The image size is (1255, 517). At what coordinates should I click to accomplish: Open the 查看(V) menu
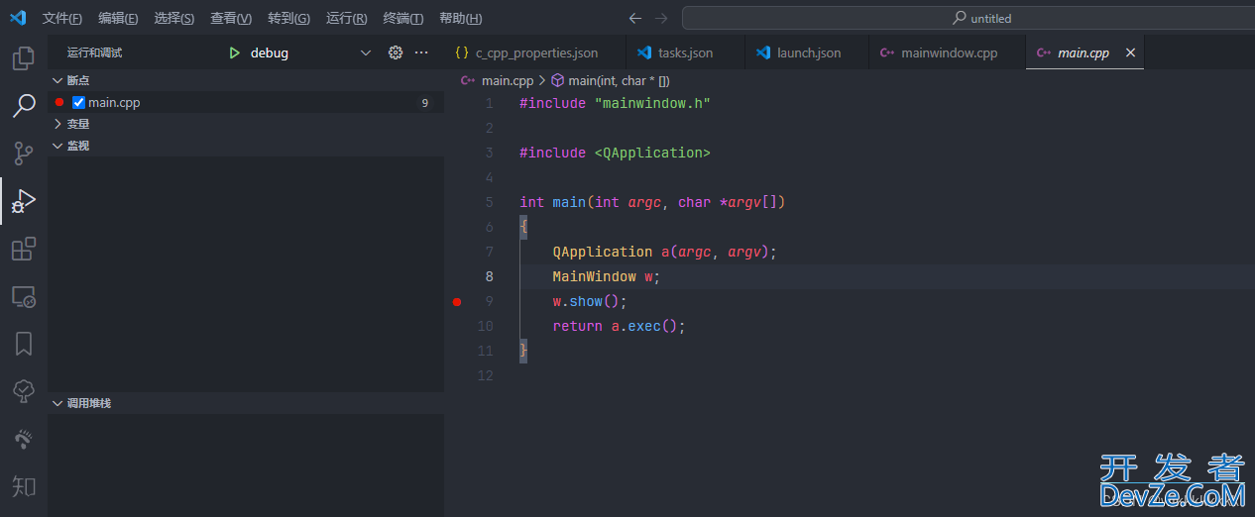click(231, 18)
